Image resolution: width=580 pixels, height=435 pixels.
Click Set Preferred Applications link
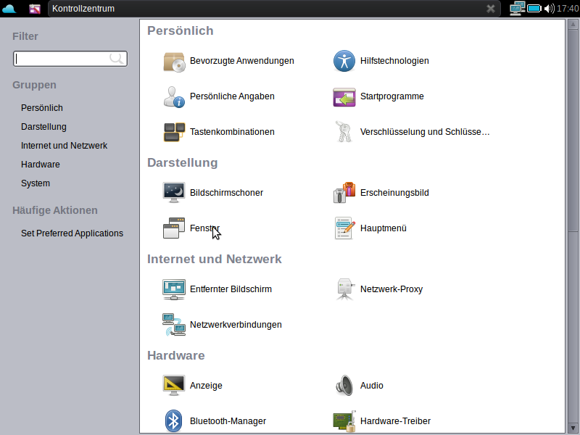(x=70, y=233)
